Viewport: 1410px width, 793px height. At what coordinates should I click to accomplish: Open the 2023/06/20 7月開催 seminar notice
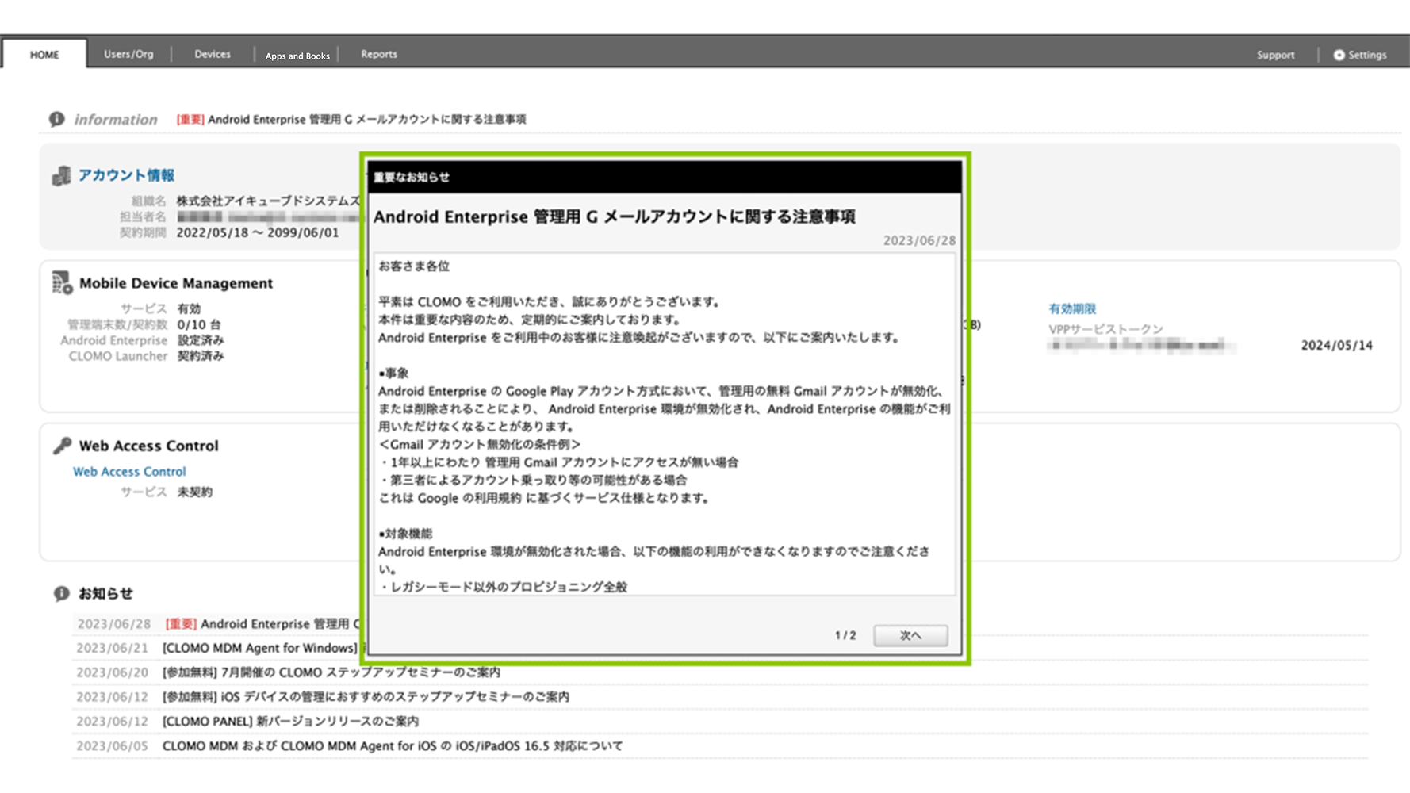(x=331, y=672)
